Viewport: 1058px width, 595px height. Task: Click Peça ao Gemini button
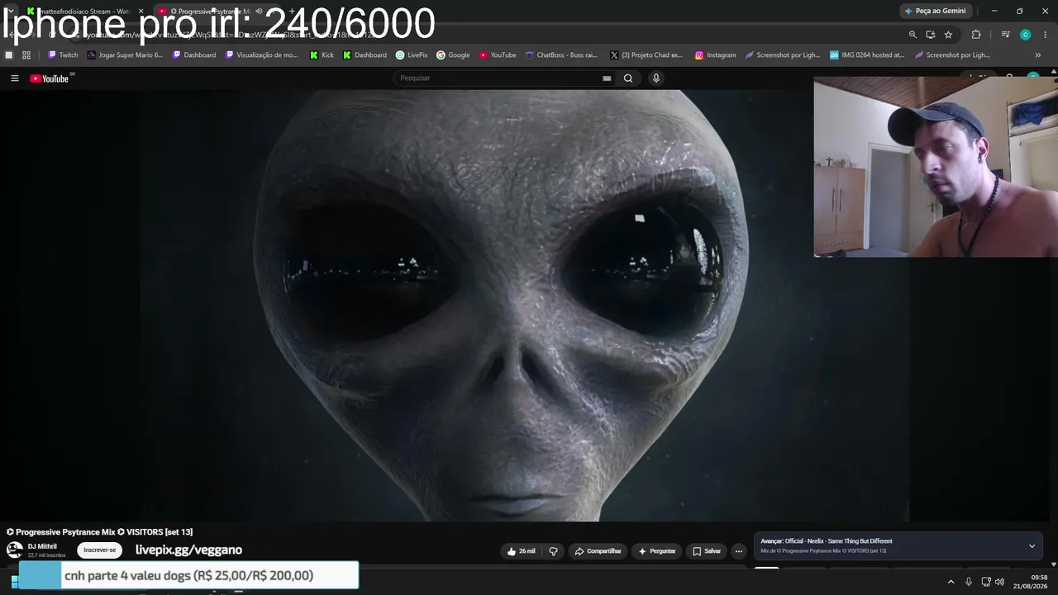click(936, 12)
